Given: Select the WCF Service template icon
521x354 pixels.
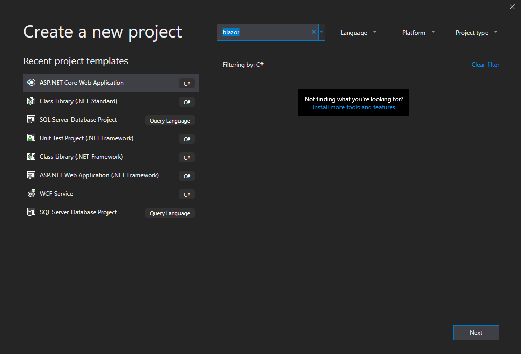Looking at the screenshot, I should pyautogui.click(x=31, y=194).
